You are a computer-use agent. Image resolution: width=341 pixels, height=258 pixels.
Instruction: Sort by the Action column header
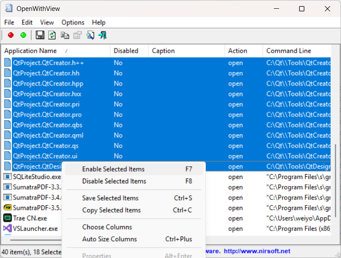click(244, 51)
